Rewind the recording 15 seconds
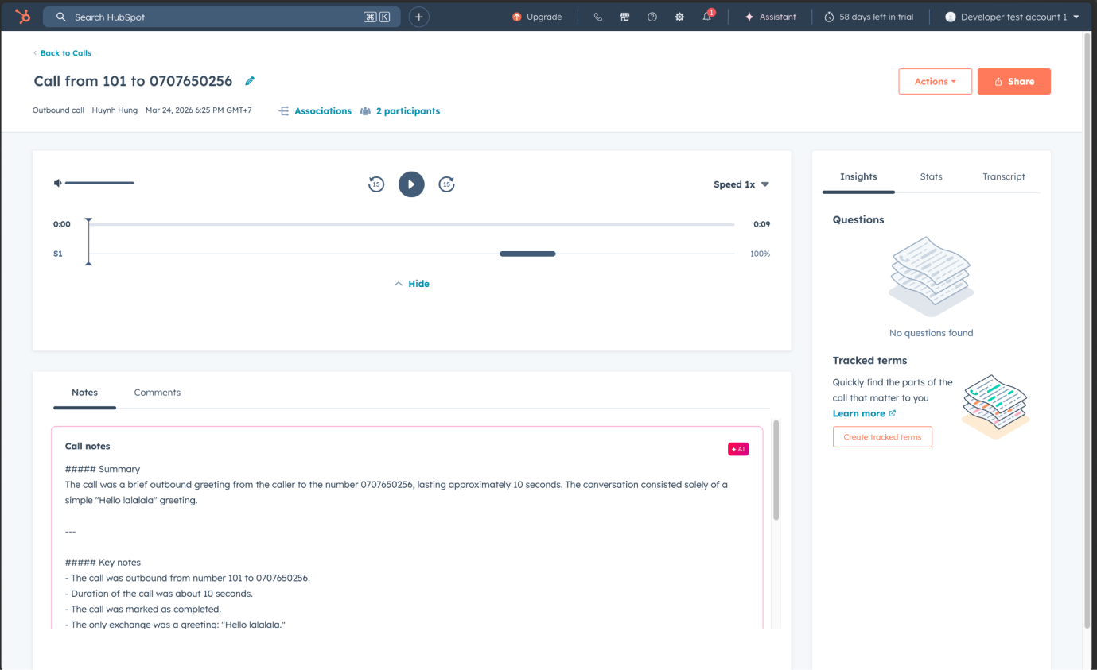1097x670 pixels. 376,184
